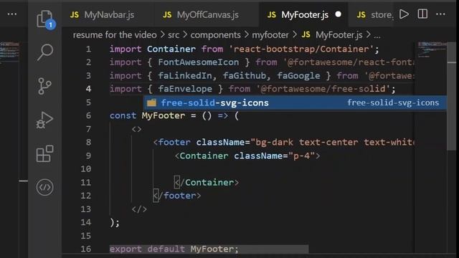Click 'p-4' className value on line 9
Screen dimensions: 459x258
click(x=301, y=156)
